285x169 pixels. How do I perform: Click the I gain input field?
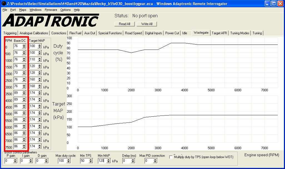pyautogui.click(x=24, y=161)
